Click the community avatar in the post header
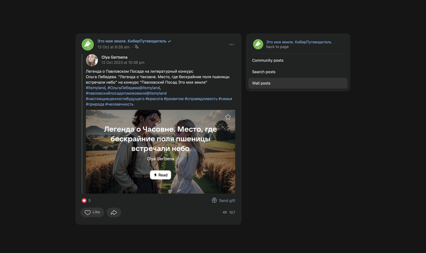Viewport: 426px width, 253px height. click(88, 44)
